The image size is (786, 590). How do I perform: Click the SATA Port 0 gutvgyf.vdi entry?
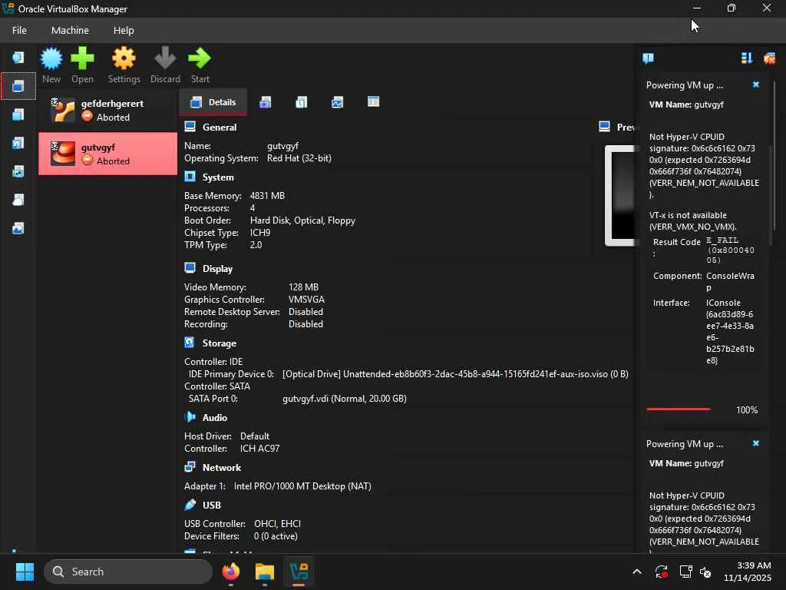click(x=345, y=399)
